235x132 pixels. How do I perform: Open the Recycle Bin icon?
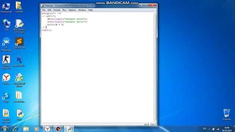(x=227, y=115)
